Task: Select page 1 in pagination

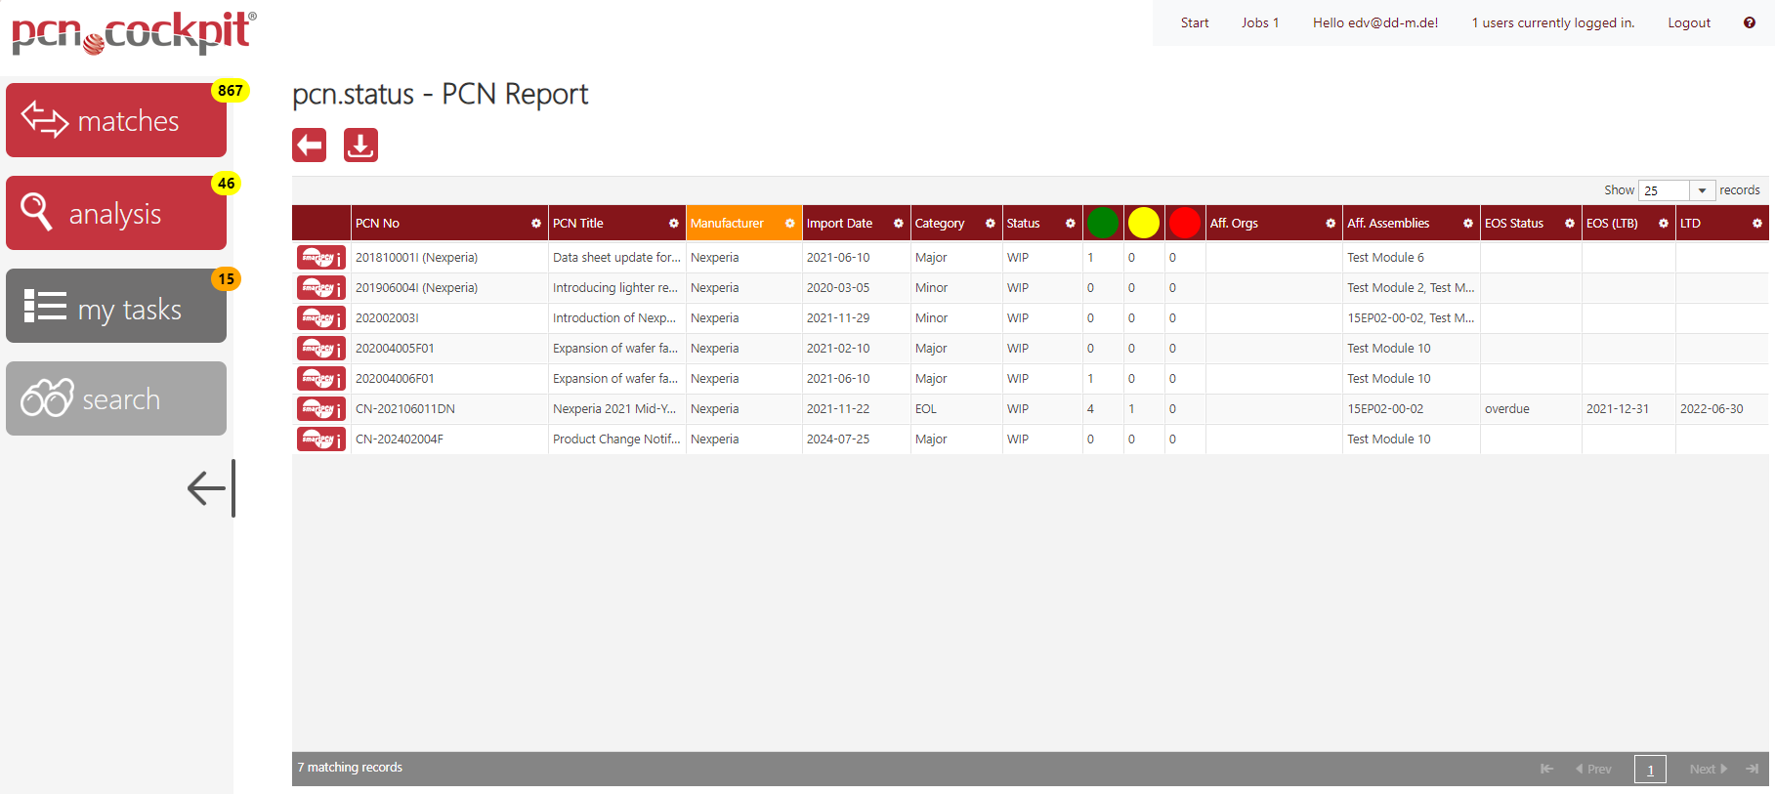Action: pyautogui.click(x=1650, y=770)
